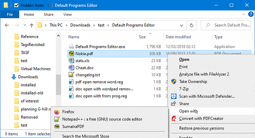Image resolution: width=255 pixels, height=138 pixels.
Task: Click the PDFCreator icon in context menu
Action: point(174,119)
